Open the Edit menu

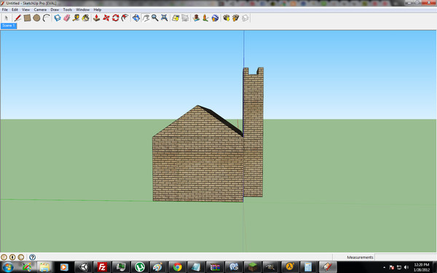pyautogui.click(x=15, y=9)
